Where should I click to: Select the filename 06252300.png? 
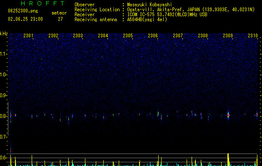tap(23, 11)
